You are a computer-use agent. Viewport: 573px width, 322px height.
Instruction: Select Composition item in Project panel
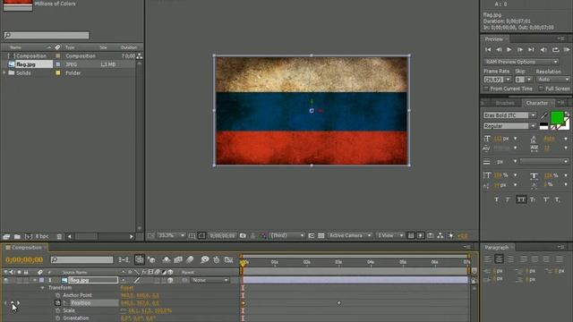coord(31,55)
